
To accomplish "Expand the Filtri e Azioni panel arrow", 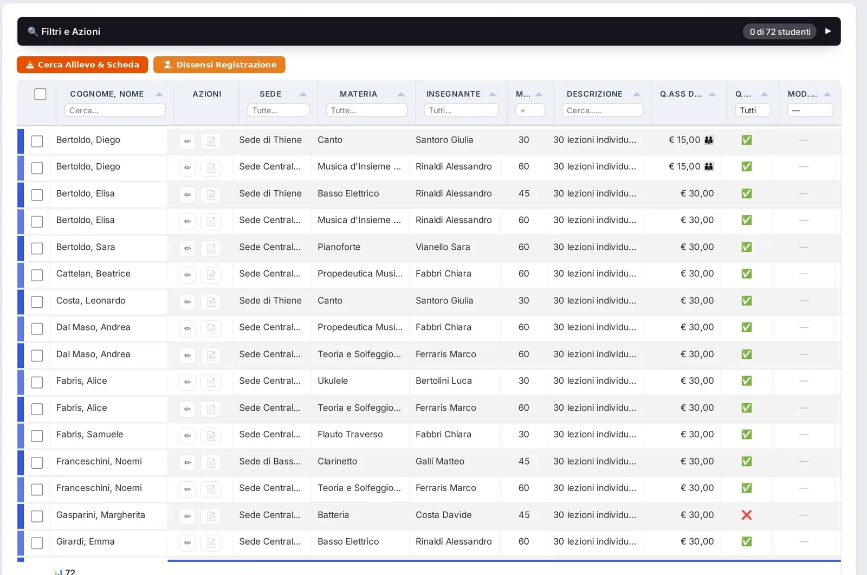I will 828,31.
